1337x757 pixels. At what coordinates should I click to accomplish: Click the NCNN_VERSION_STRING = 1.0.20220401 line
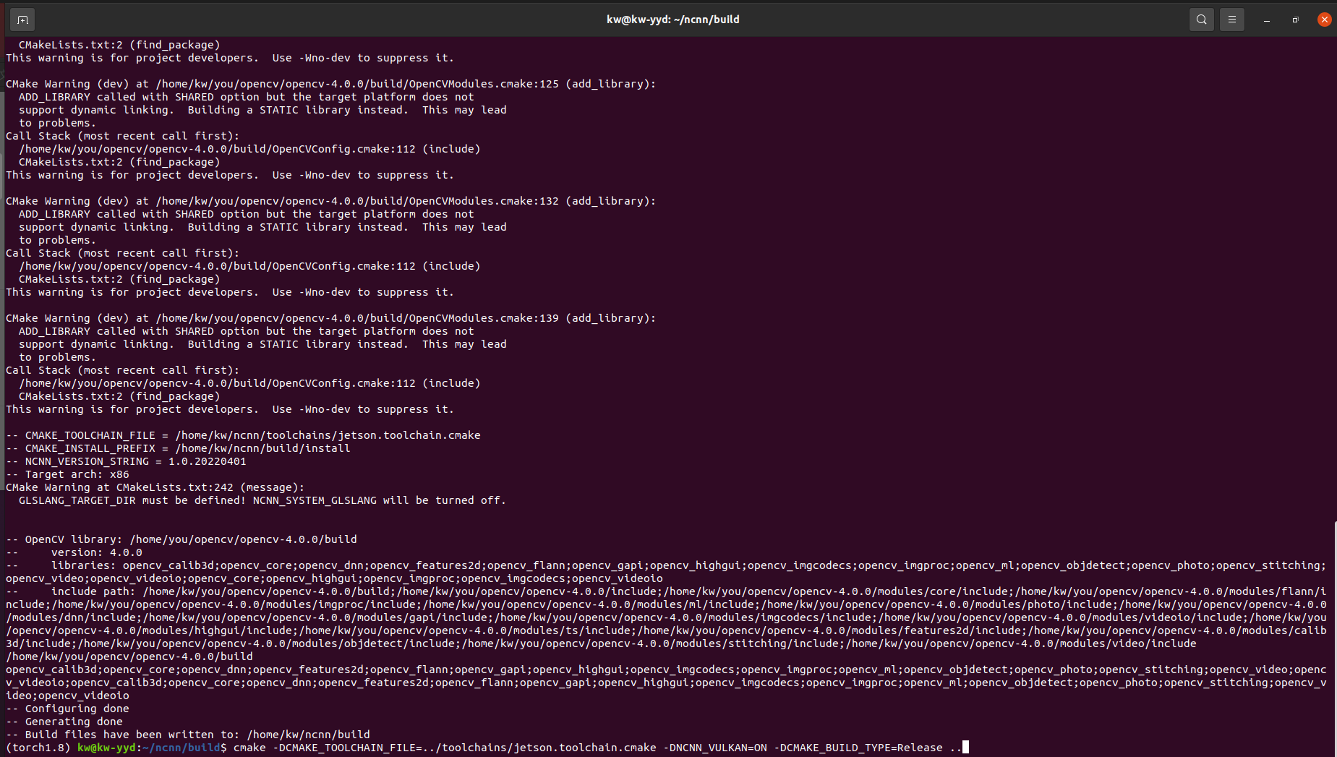click(126, 461)
